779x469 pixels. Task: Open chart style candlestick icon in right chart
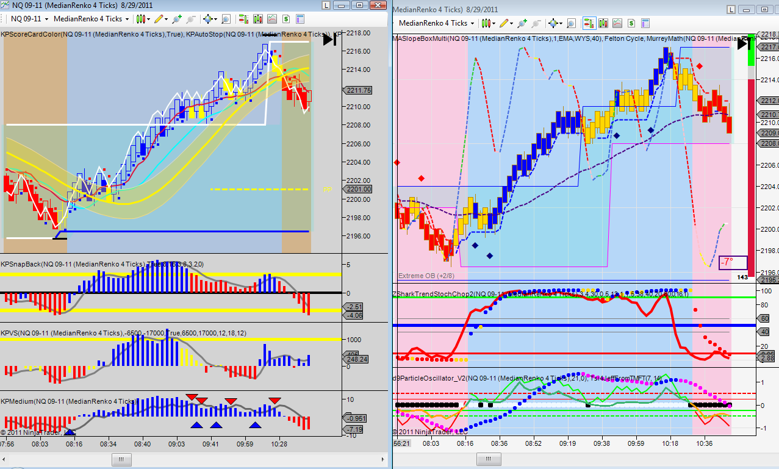click(x=486, y=23)
